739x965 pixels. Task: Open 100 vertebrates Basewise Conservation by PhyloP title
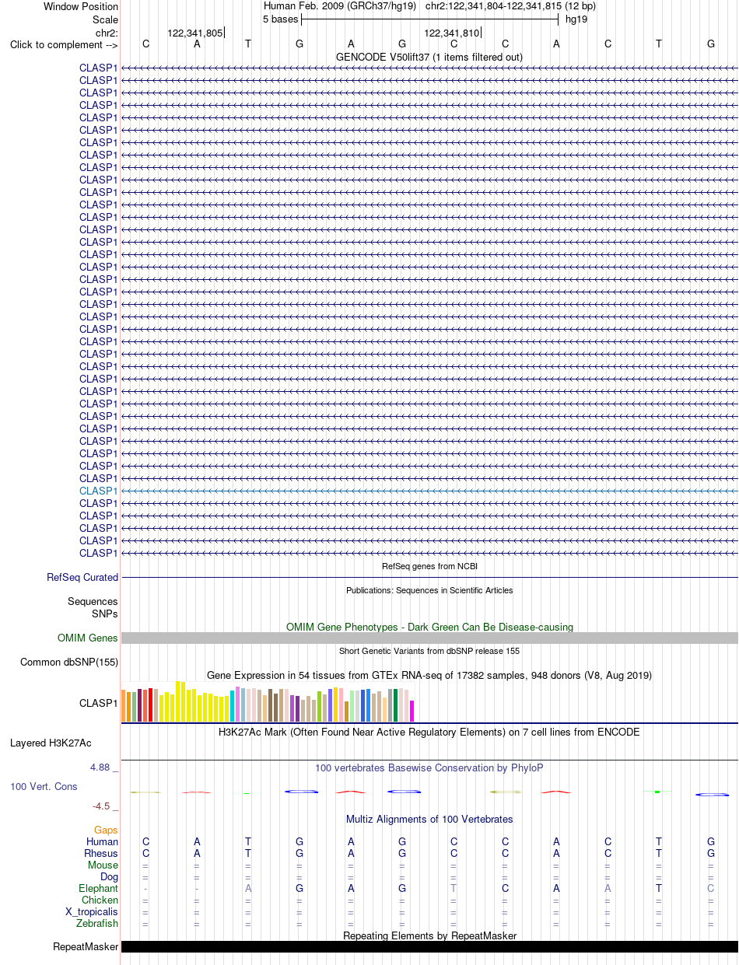pyautogui.click(x=429, y=767)
